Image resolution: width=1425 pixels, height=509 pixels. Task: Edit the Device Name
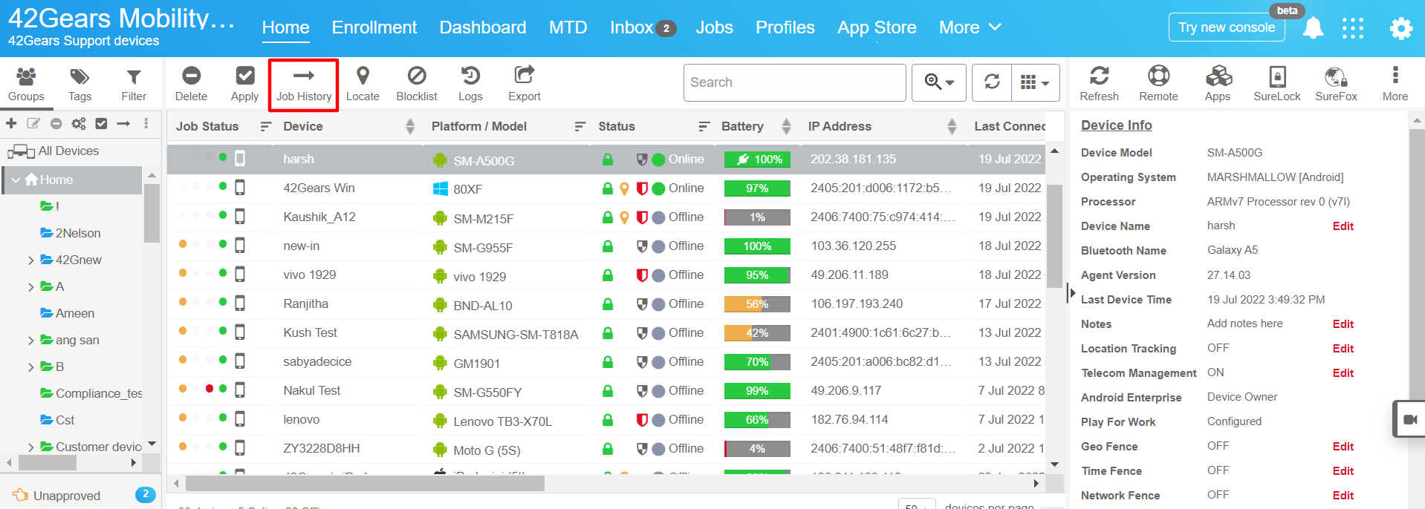click(x=1343, y=226)
